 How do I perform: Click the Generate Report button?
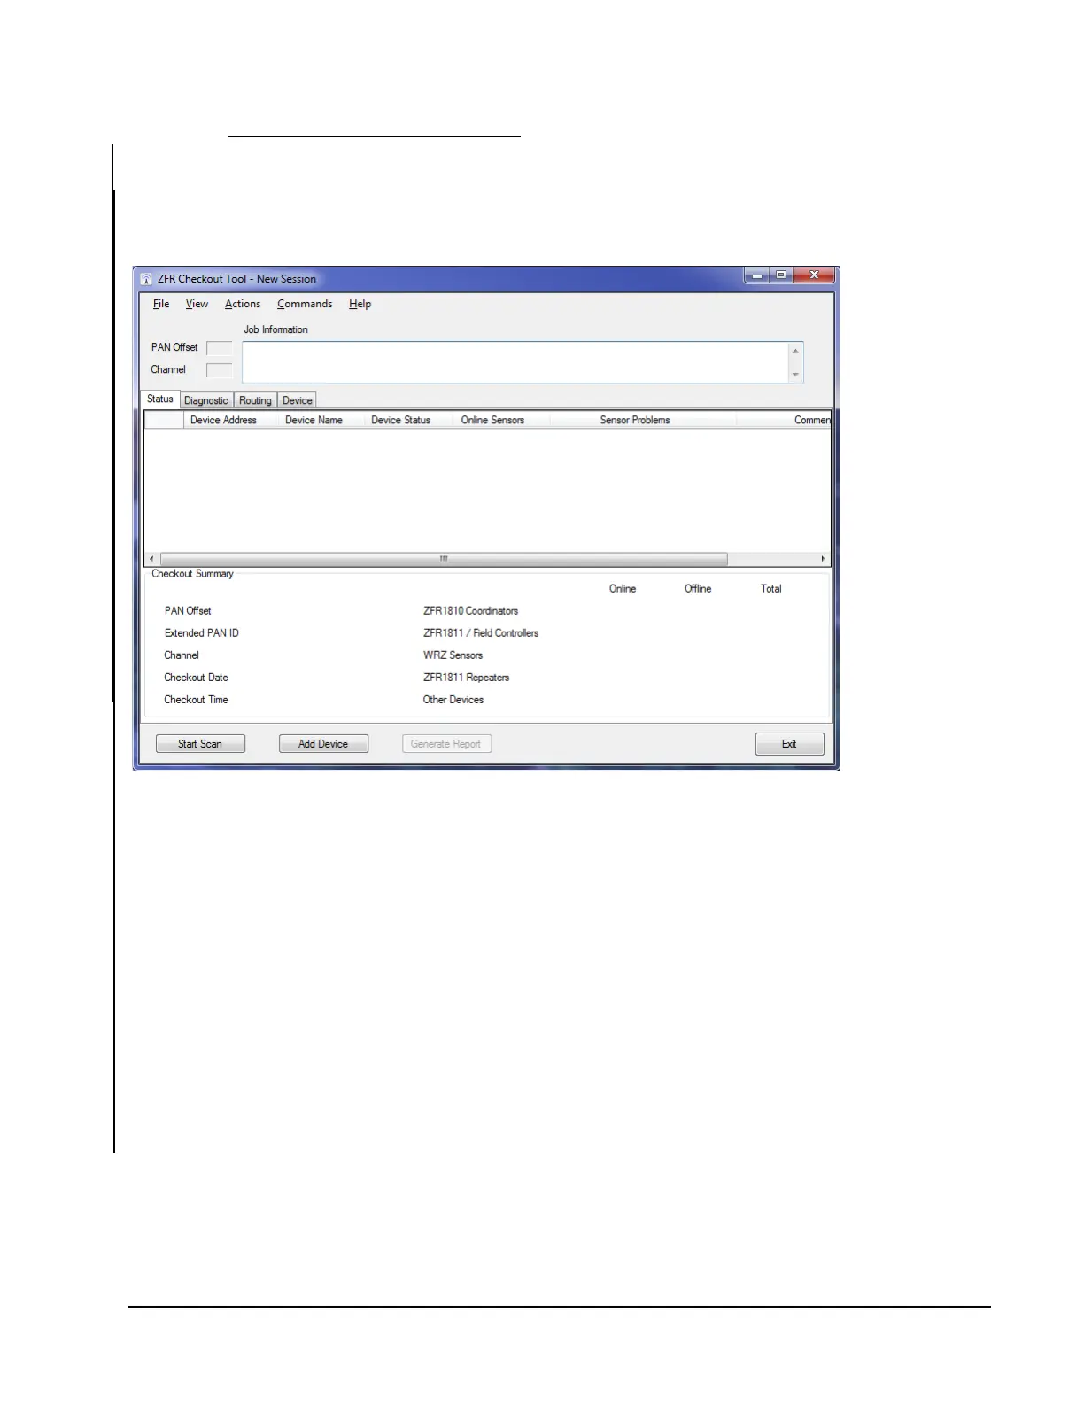coord(446,744)
